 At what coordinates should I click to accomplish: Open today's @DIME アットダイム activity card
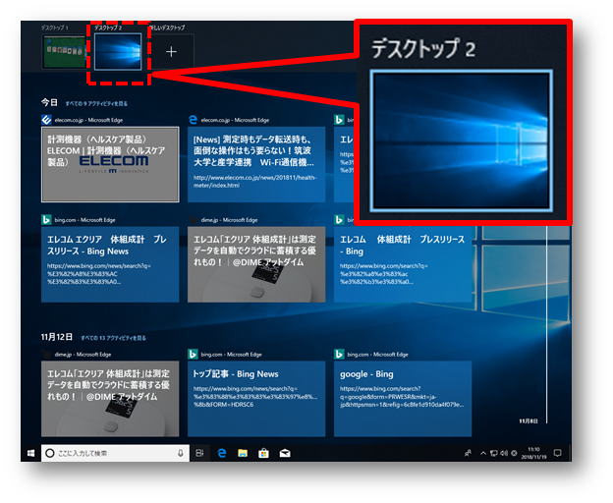point(256,264)
